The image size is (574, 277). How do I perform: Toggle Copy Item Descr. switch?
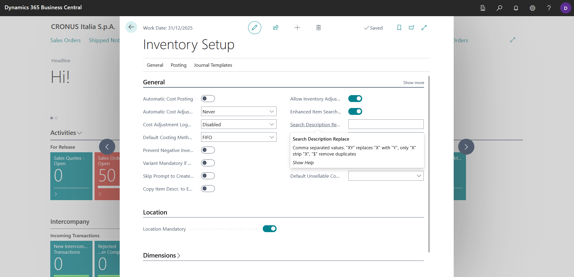208,189
